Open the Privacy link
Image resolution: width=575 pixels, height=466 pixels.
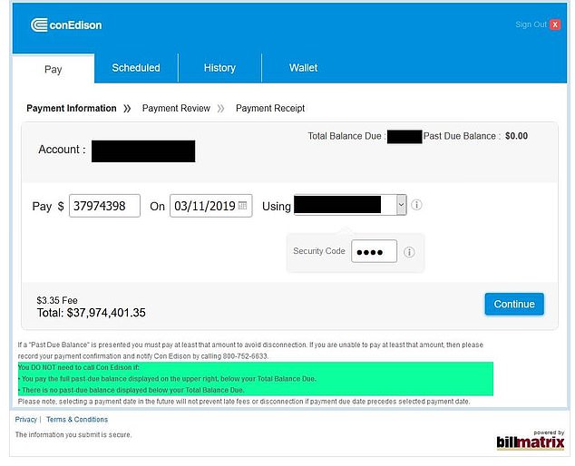pos(26,420)
